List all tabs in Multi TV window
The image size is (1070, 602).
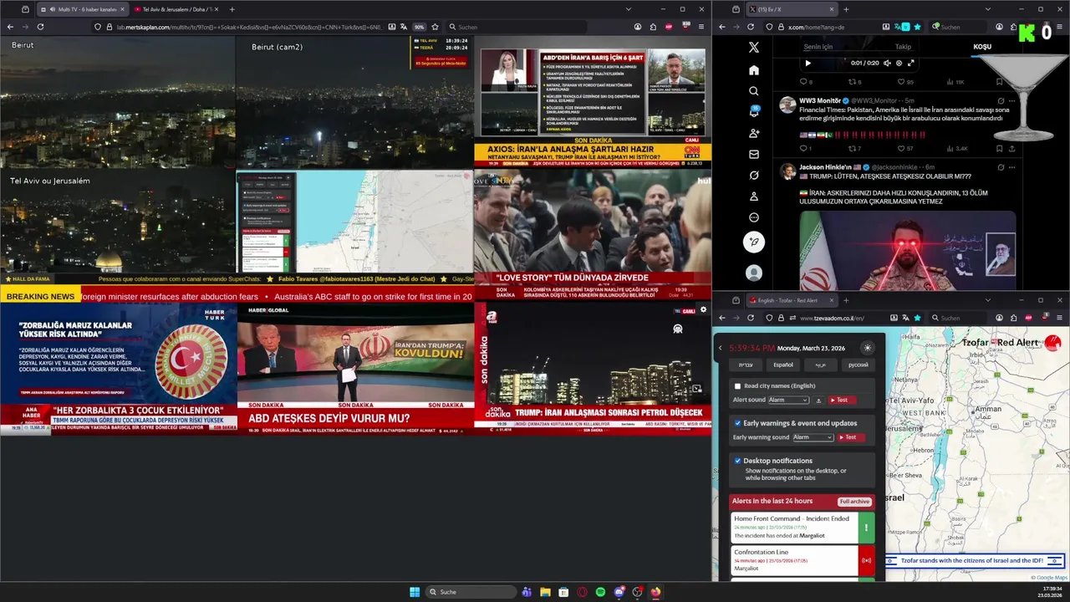point(628,9)
